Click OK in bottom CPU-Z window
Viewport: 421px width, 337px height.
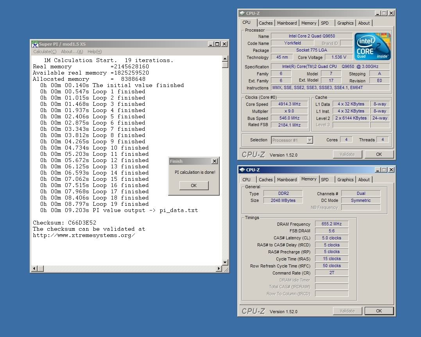click(379, 311)
